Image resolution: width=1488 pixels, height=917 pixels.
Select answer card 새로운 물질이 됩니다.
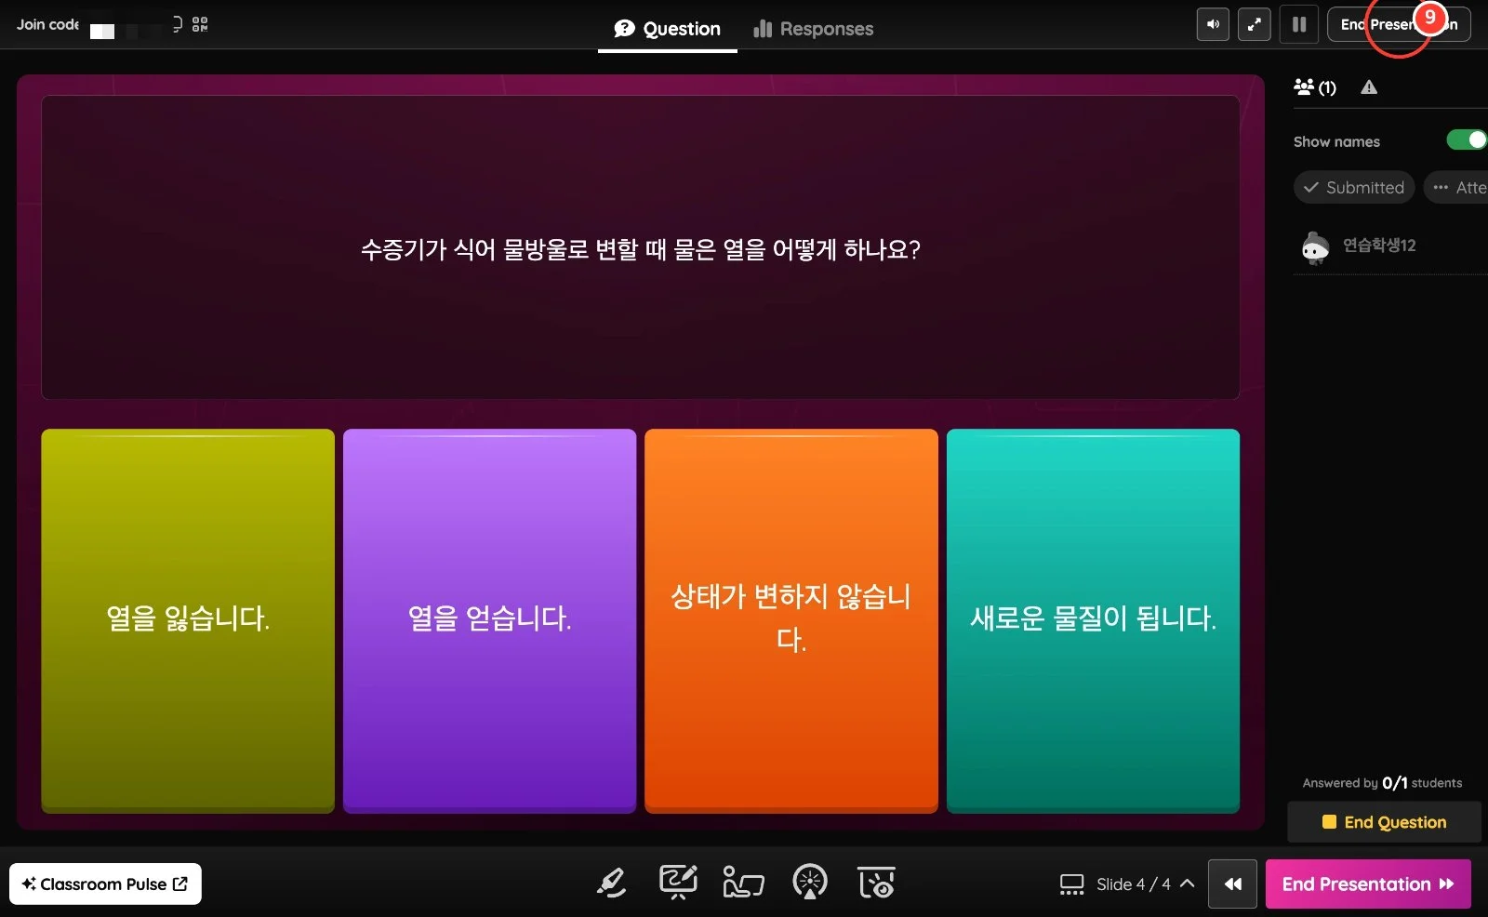pyautogui.click(x=1093, y=620)
